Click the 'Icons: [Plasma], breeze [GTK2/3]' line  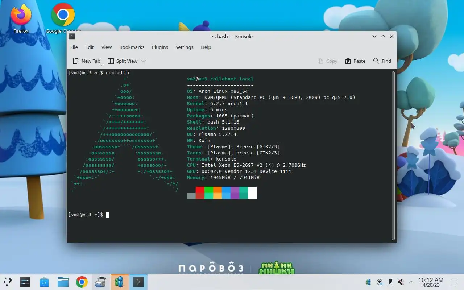click(233, 153)
